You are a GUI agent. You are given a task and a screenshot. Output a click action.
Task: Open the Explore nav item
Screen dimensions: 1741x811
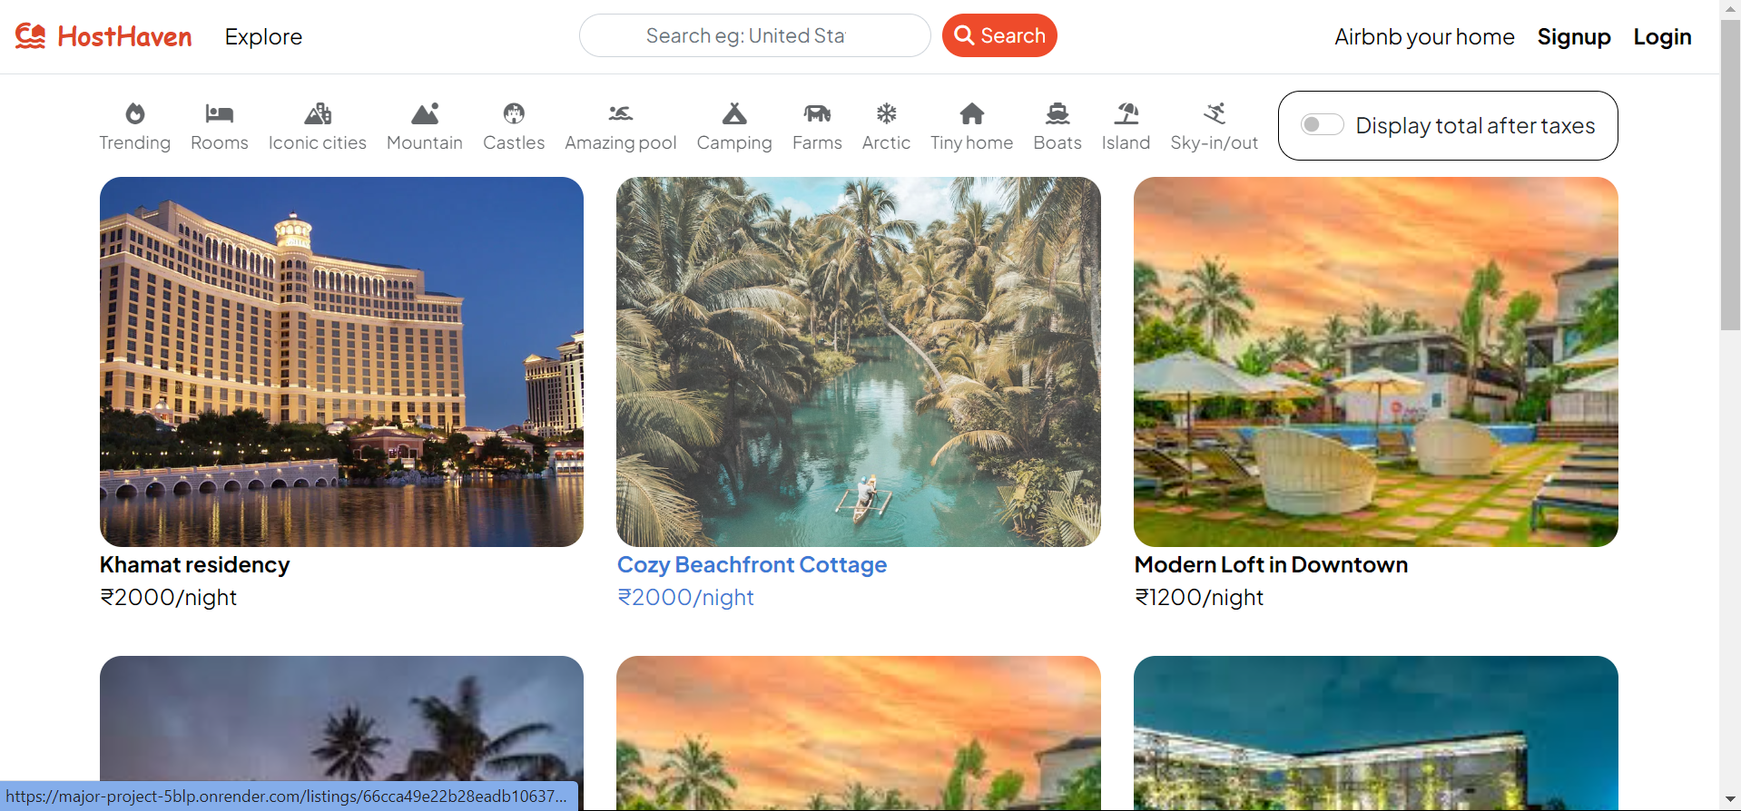263,37
